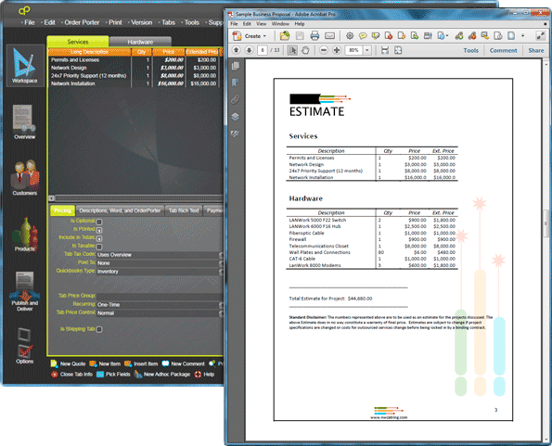Switch Acrobat to read mode icon
Image resolution: width=552 pixels, height=446 pixels.
point(540,35)
